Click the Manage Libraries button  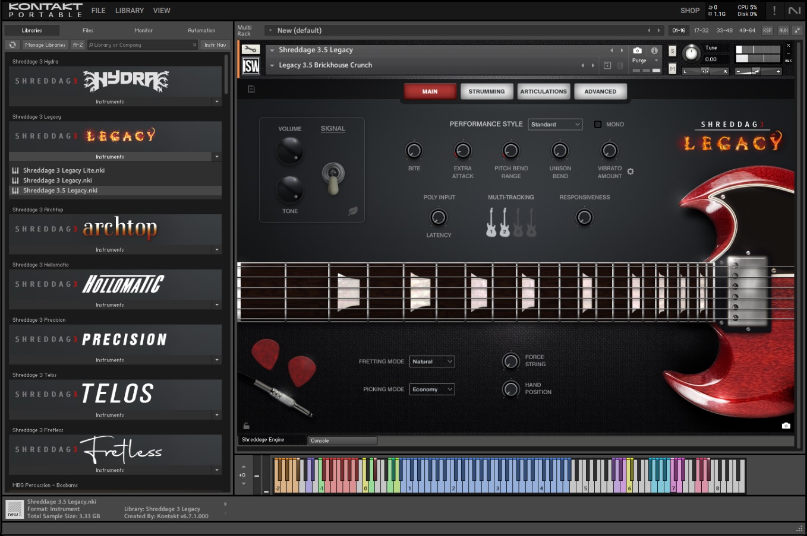[45, 45]
